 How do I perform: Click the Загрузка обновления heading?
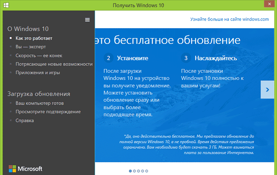point(39,94)
